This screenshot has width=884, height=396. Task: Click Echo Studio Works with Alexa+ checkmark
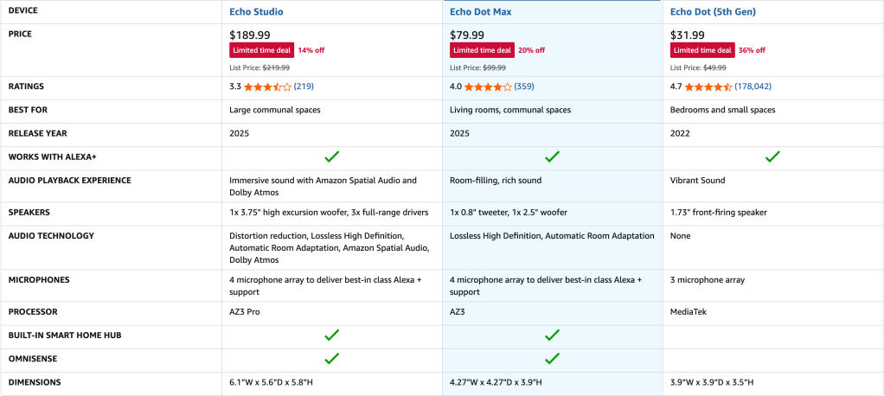tap(331, 157)
